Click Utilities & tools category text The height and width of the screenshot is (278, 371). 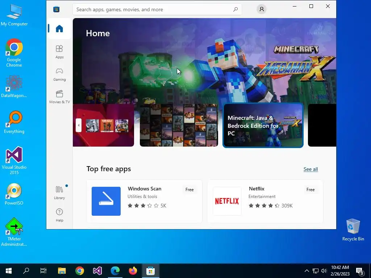tap(142, 197)
